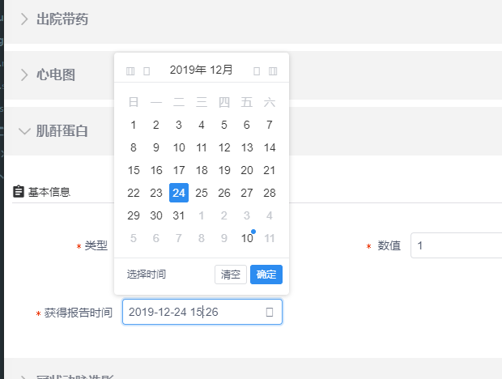Select December 29 in calendar

click(133, 215)
